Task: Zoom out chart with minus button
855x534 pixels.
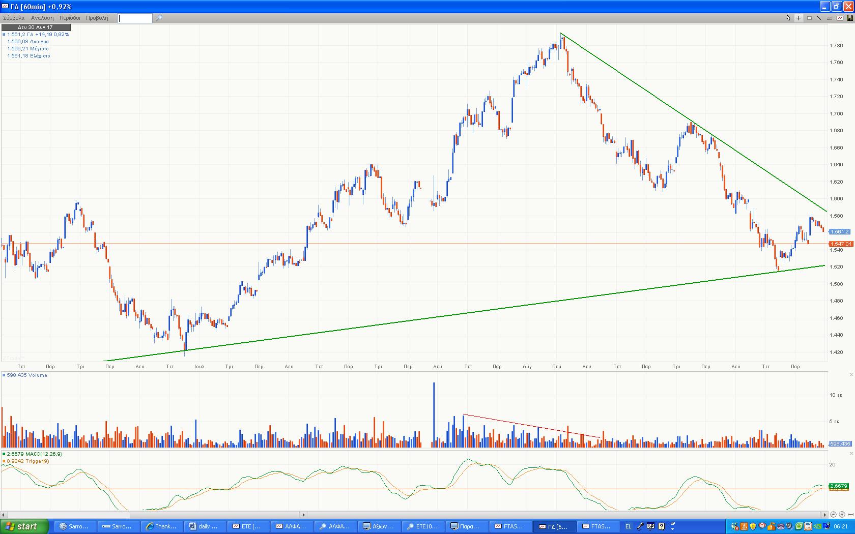Action: tap(833, 515)
